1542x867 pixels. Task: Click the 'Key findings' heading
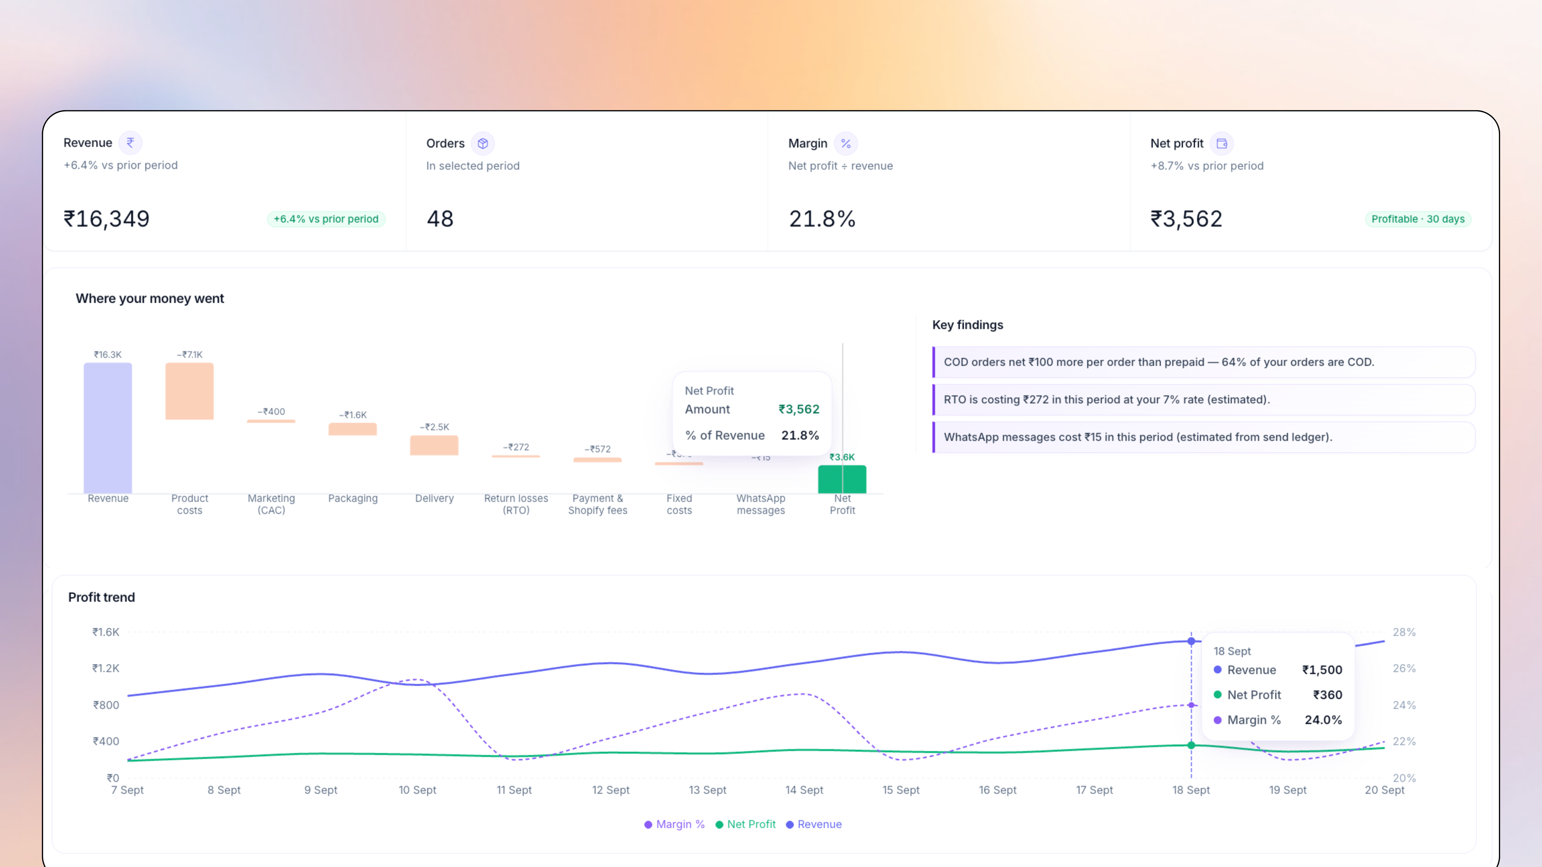pos(967,325)
